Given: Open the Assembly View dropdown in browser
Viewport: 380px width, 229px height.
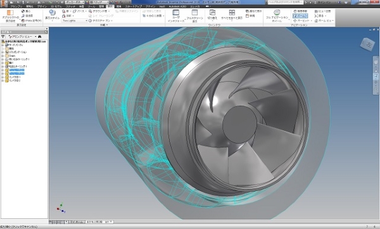Looking at the screenshot, I should [22, 37].
